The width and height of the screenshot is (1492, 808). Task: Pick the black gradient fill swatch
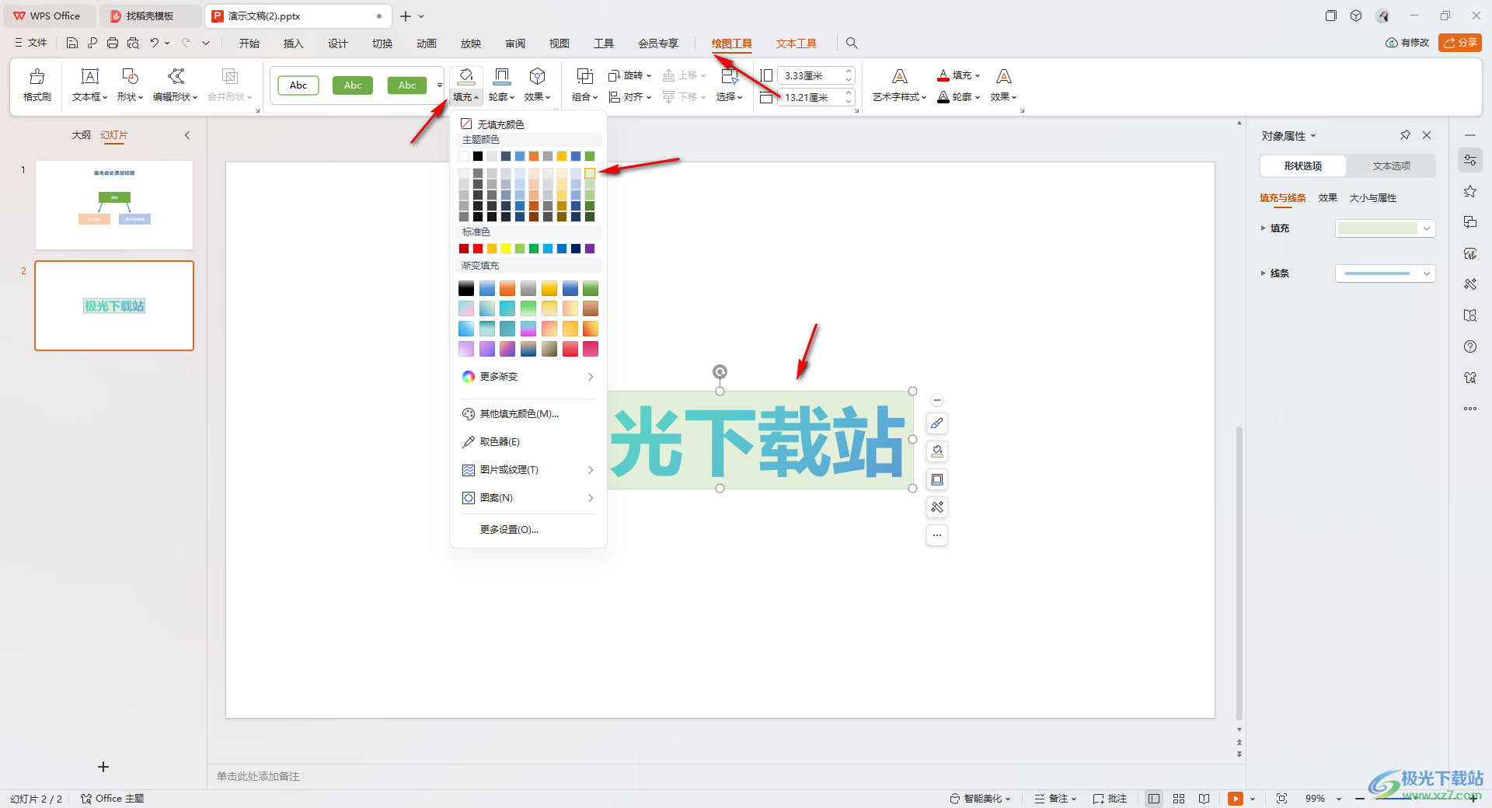click(x=466, y=288)
